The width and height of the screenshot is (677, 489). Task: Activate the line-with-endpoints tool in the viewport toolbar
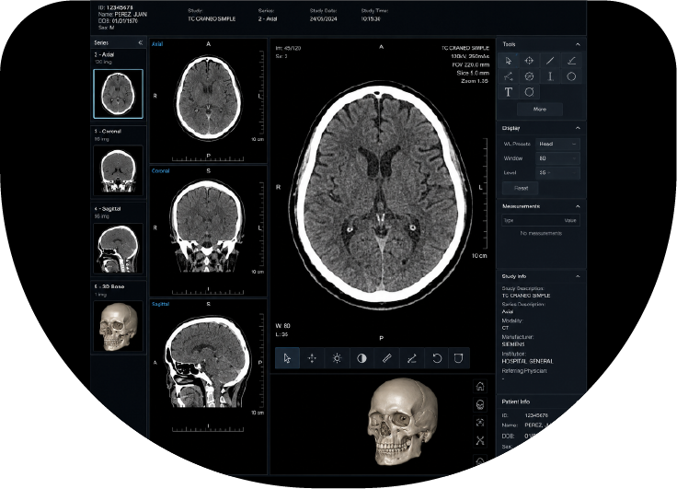point(412,358)
